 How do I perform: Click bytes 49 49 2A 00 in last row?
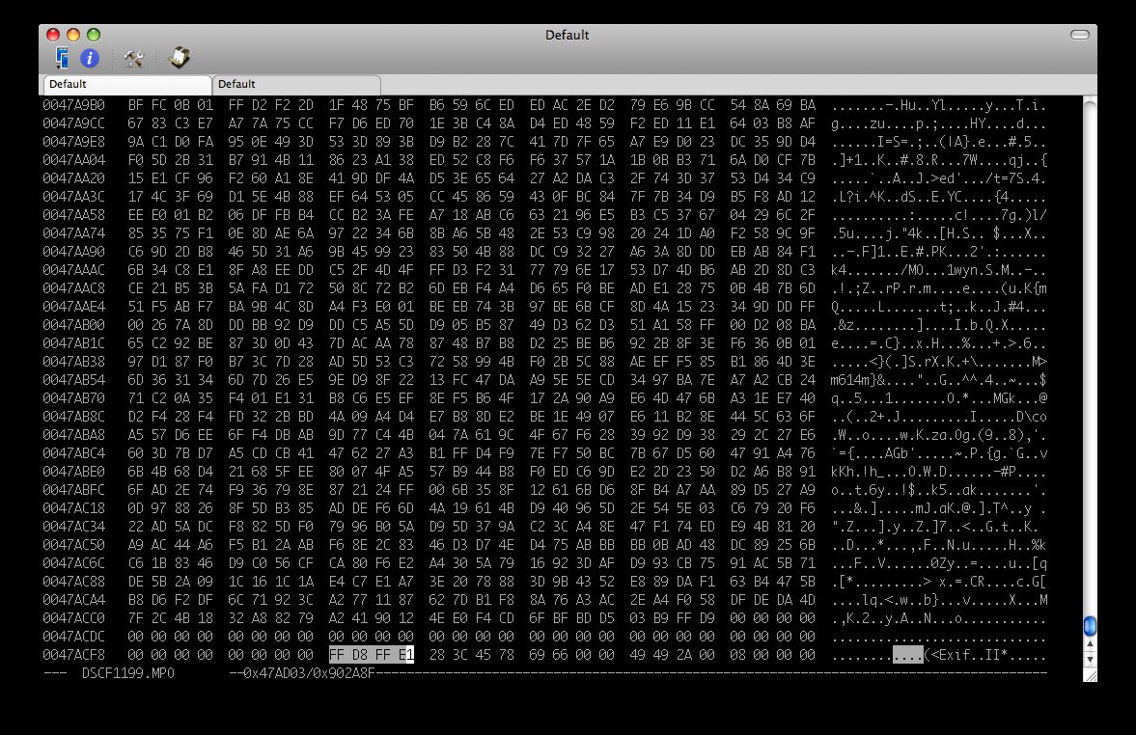(x=673, y=655)
